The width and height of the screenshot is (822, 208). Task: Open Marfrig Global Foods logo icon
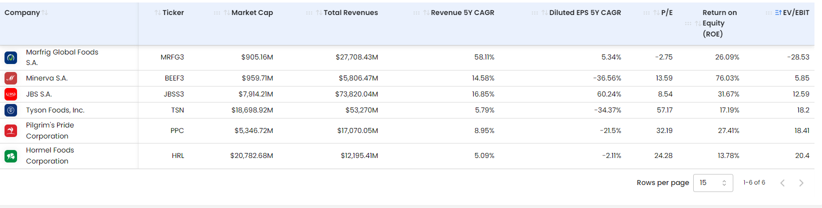pos(11,57)
